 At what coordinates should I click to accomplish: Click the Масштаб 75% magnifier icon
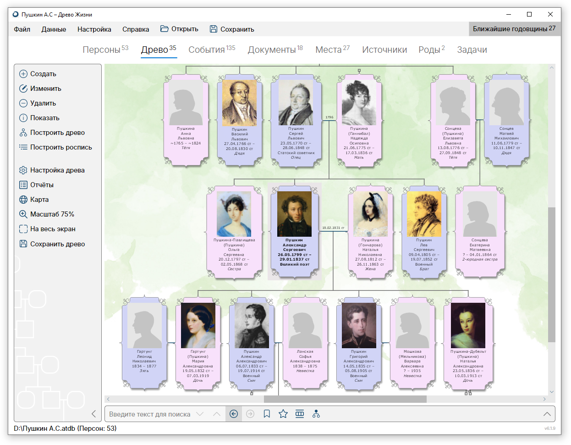click(x=23, y=214)
